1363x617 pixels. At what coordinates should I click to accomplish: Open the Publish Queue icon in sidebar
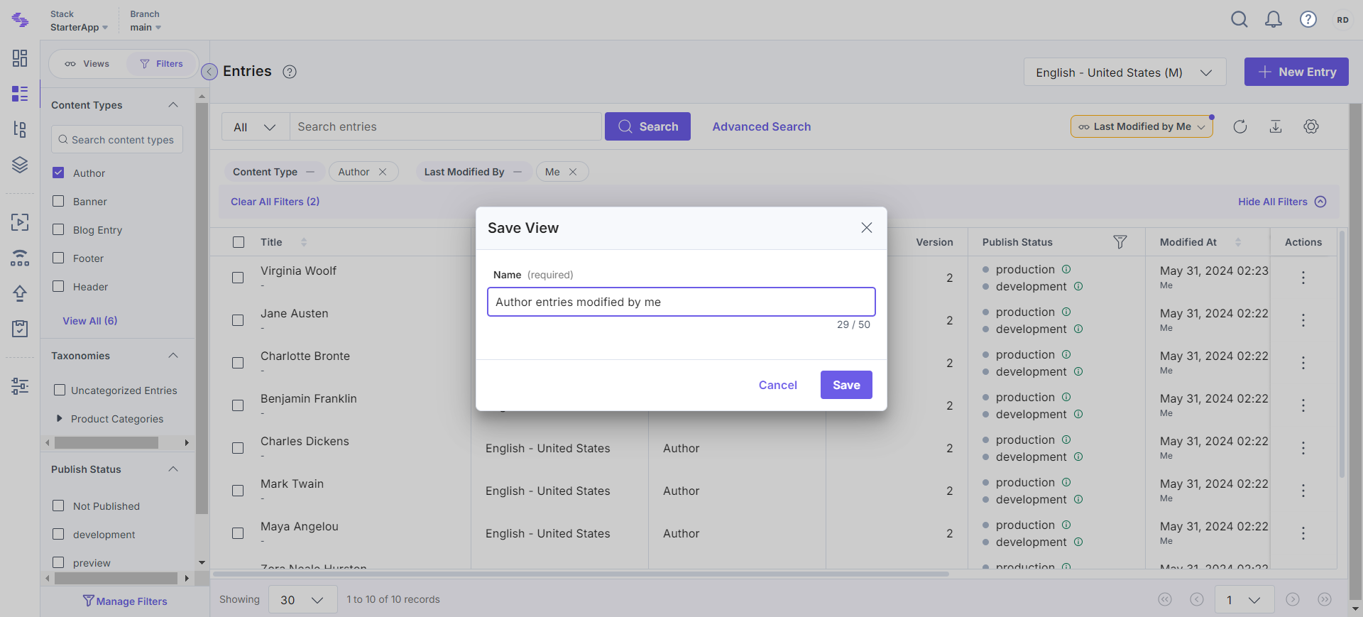(20, 222)
